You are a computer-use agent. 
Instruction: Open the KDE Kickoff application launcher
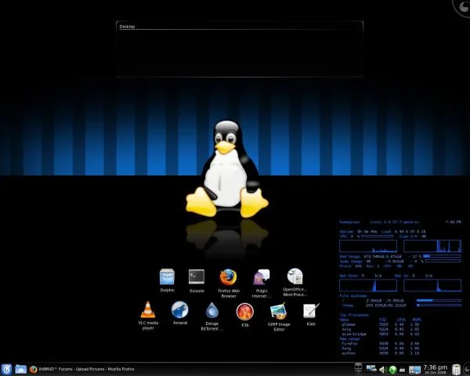point(6,369)
